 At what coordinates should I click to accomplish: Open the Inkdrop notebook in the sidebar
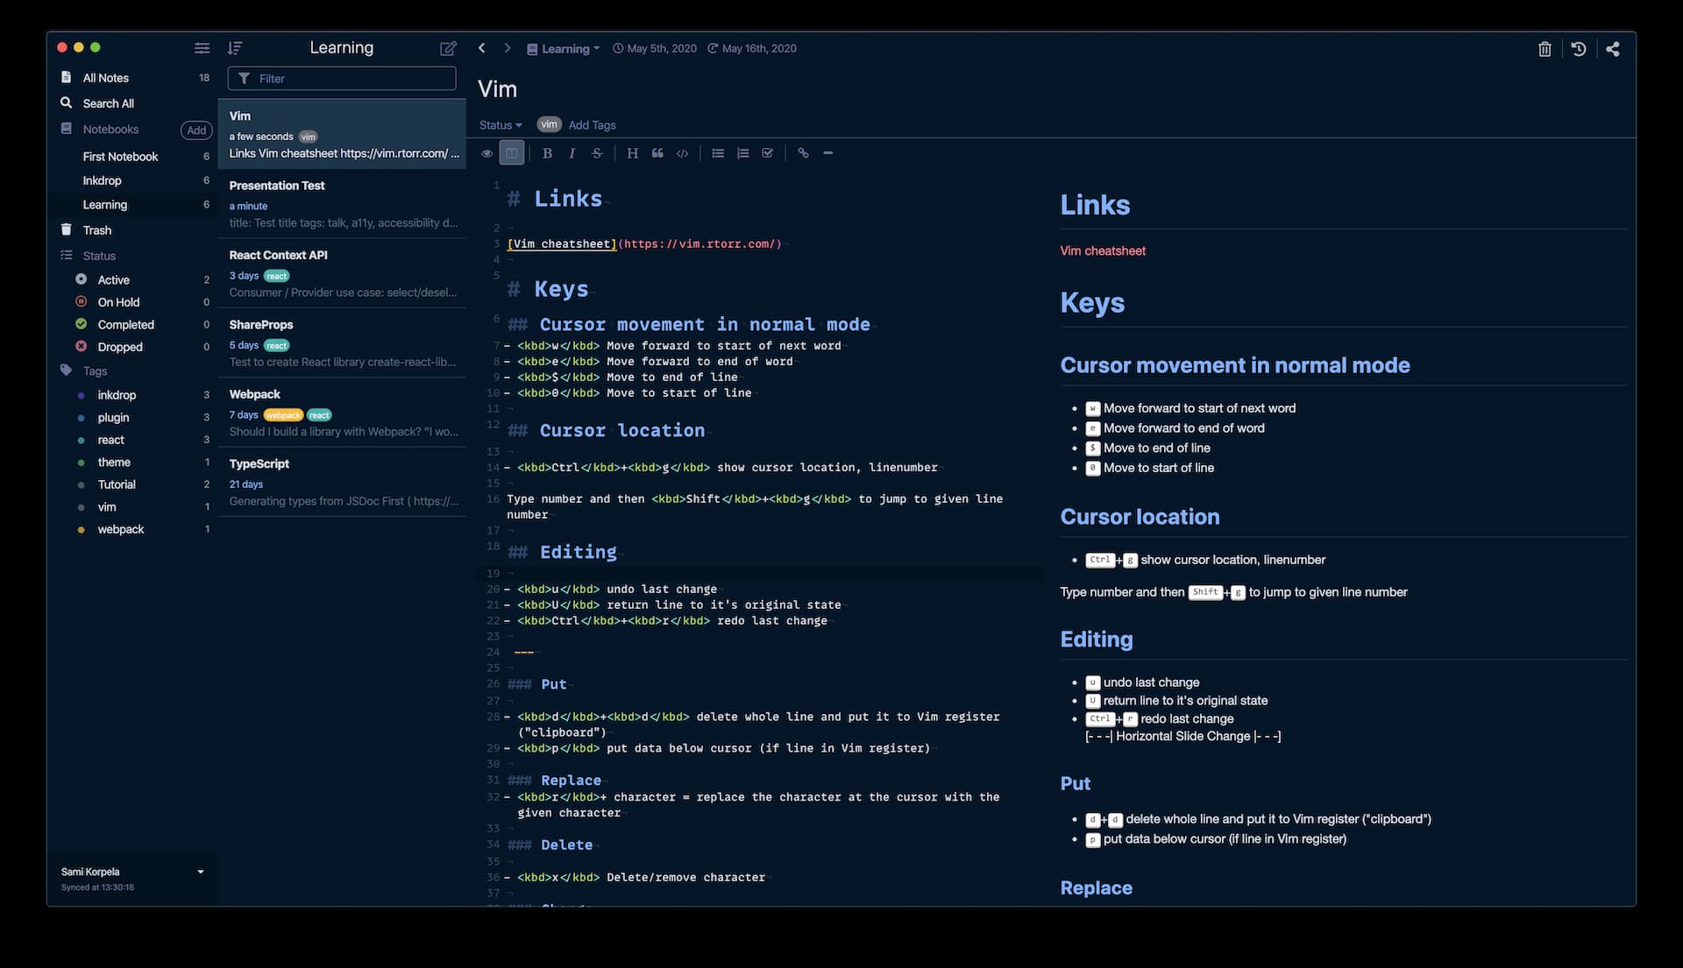(103, 180)
